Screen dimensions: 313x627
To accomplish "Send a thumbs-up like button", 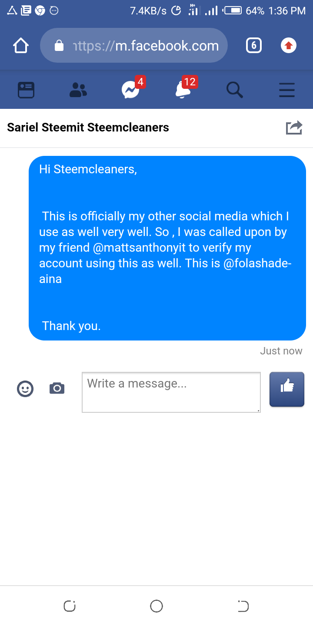I will tap(287, 389).
